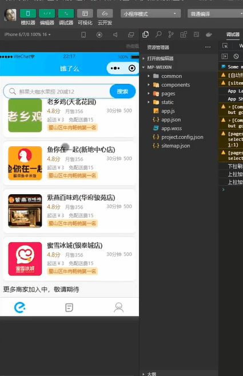This screenshot has width=243, height=376.
Task: Open the 紫燕百味鸡(华府骏苑店) shop title
Action: pos(81,198)
